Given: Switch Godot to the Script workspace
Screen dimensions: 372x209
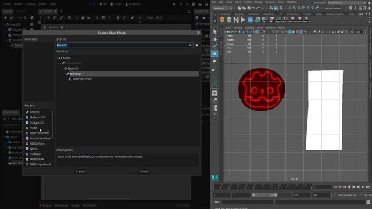Looking at the screenshot, I should (x=116, y=4).
